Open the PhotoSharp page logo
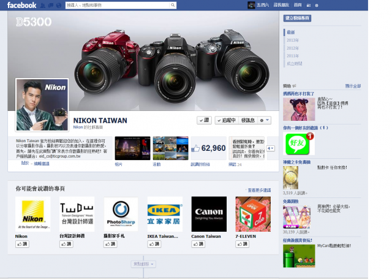 pyautogui.click(x=121, y=214)
